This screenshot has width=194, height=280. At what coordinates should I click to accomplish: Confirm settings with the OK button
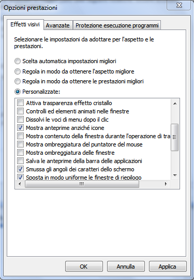84,267
